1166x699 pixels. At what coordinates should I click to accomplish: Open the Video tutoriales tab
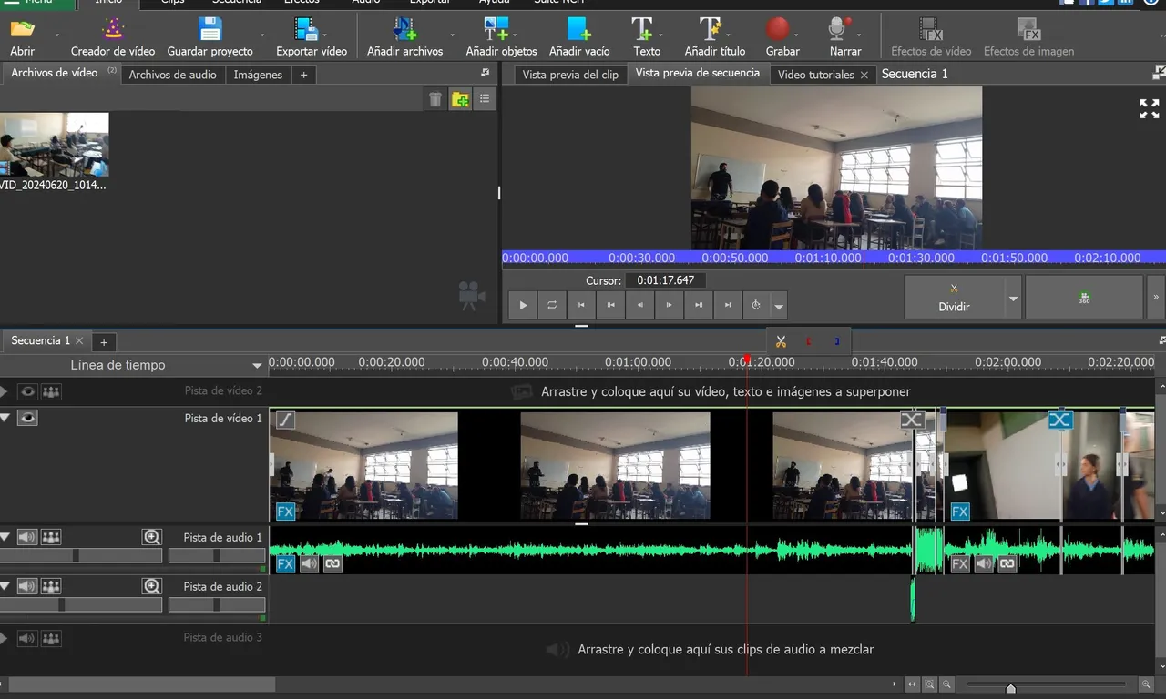point(815,75)
